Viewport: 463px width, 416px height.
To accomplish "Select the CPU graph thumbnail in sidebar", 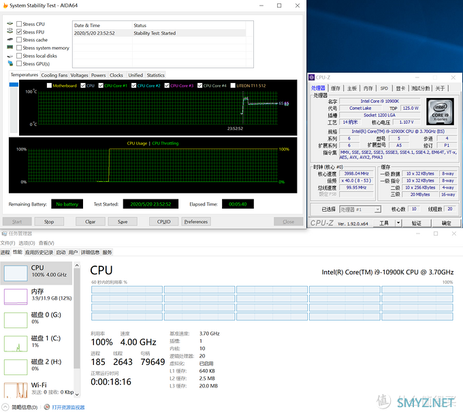I will click(x=16, y=273).
